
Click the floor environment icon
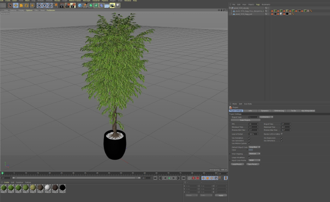point(107,5)
